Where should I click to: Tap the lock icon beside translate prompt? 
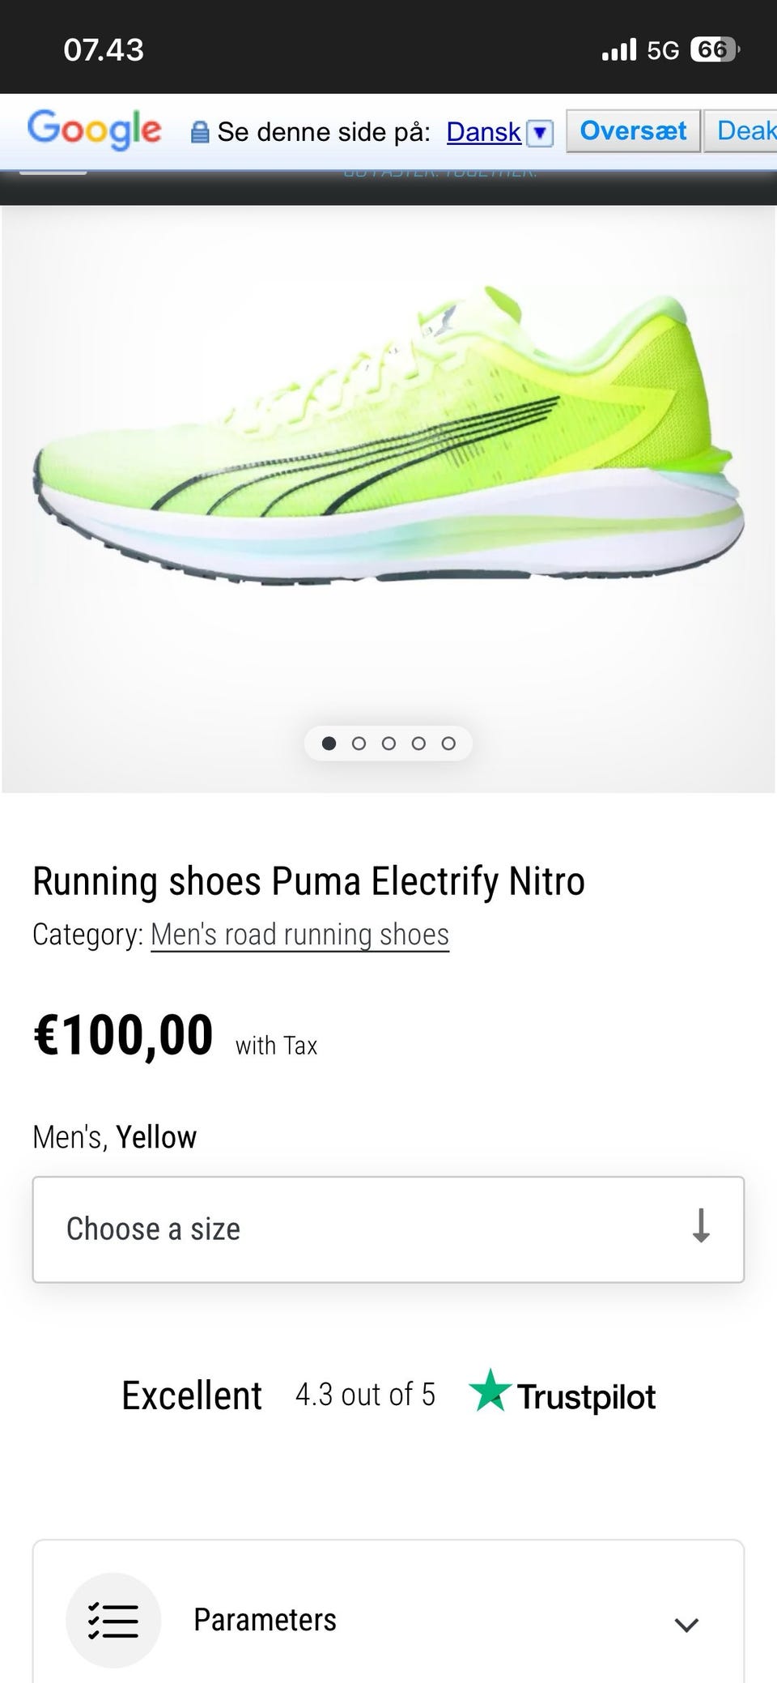coord(199,132)
